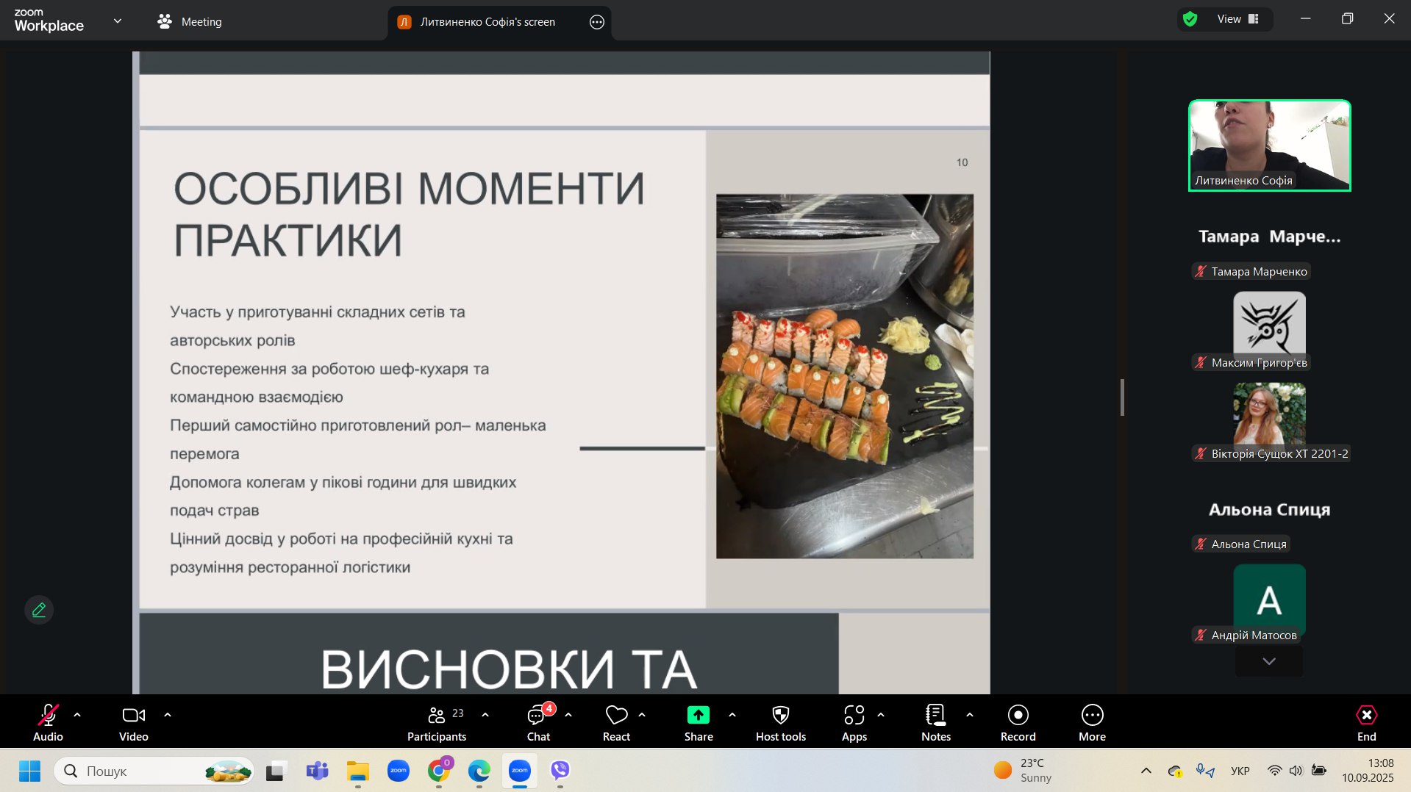Viewport: 1411px width, 792px height.
Task: Click the End meeting button
Action: point(1367,722)
